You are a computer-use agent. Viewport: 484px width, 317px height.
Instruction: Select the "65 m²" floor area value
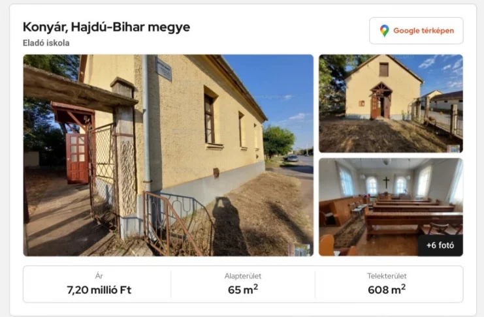coord(243,289)
